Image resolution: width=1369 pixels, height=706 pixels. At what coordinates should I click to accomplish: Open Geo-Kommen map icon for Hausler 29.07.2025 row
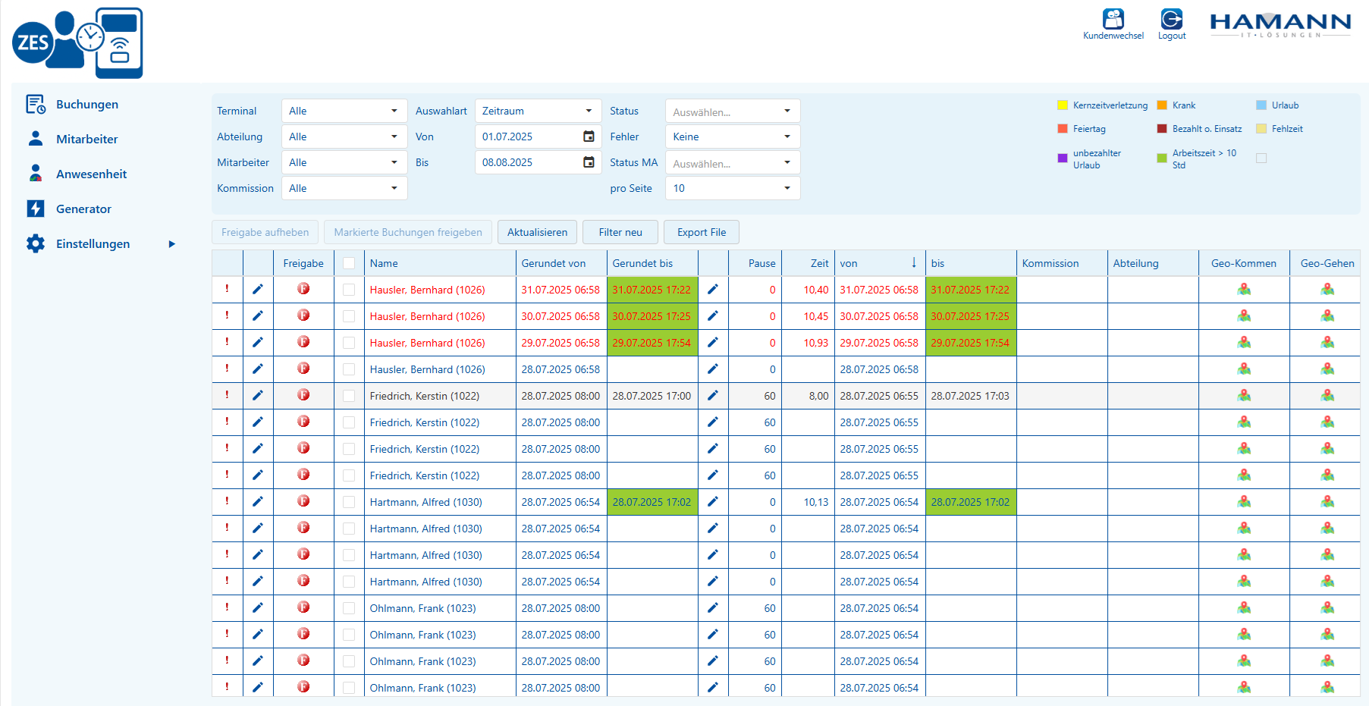click(x=1244, y=342)
